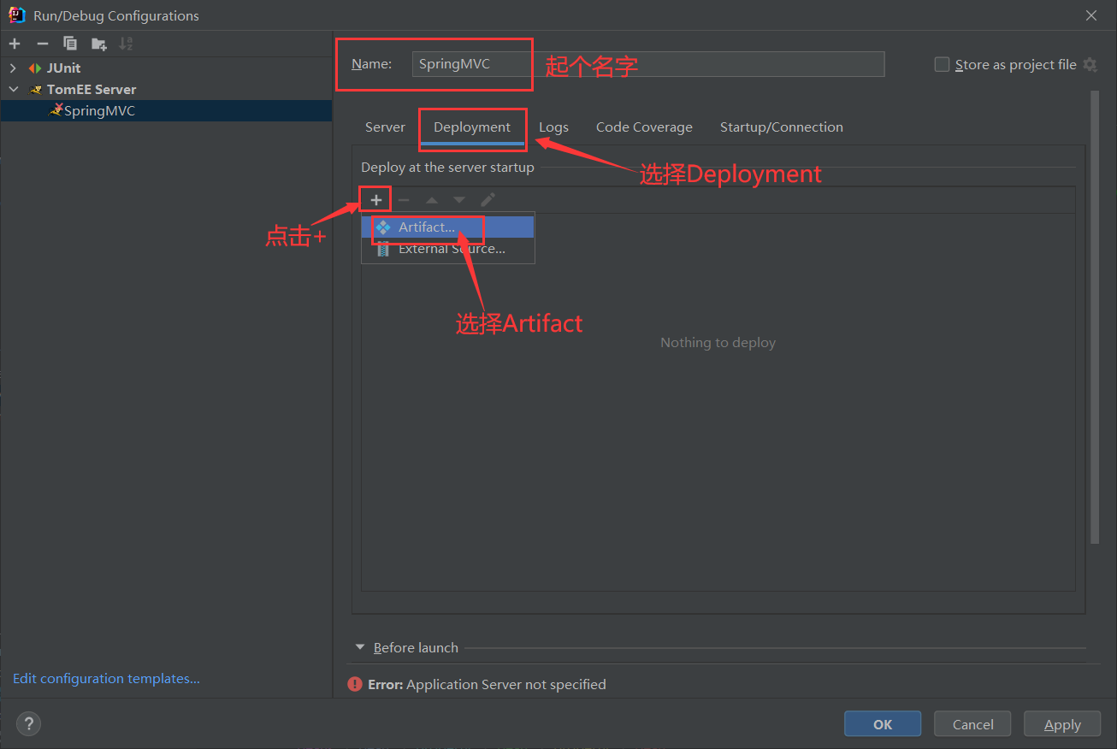Move the deployment item down
The width and height of the screenshot is (1117, 749).
click(x=459, y=199)
